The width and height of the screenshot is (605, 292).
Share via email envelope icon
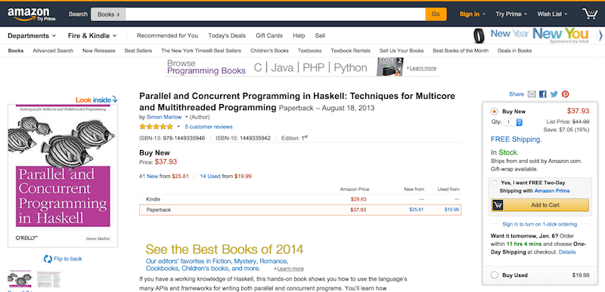coord(532,94)
